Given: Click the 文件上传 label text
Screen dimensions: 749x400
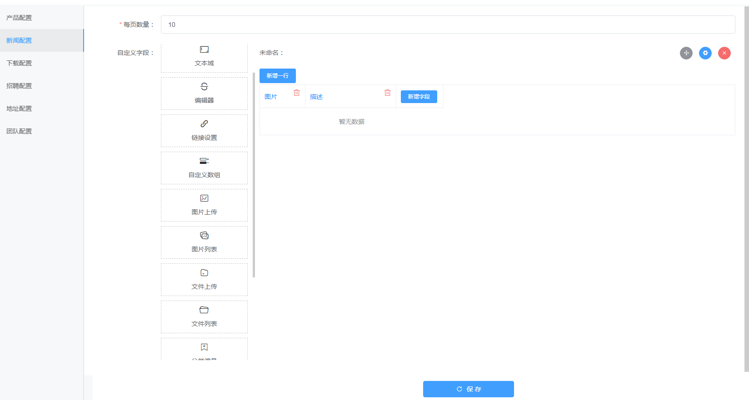Looking at the screenshot, I should [204, 286].
